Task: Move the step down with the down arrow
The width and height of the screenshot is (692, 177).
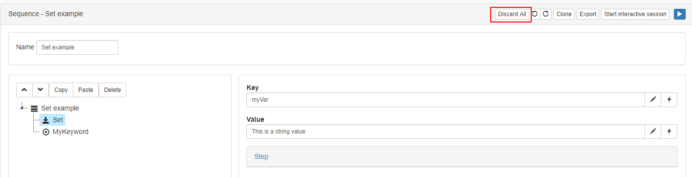Action: pyautogui.click(x=41, y=90)
